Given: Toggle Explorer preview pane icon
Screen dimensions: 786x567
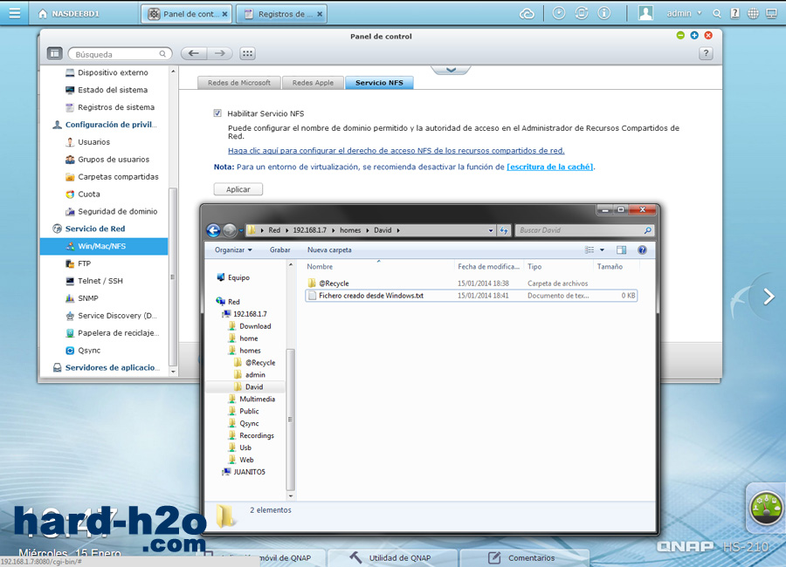Looking at the screenshot, I should [621, 250].
